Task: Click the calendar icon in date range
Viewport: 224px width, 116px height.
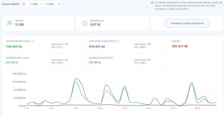Action: tap(24, 4)
